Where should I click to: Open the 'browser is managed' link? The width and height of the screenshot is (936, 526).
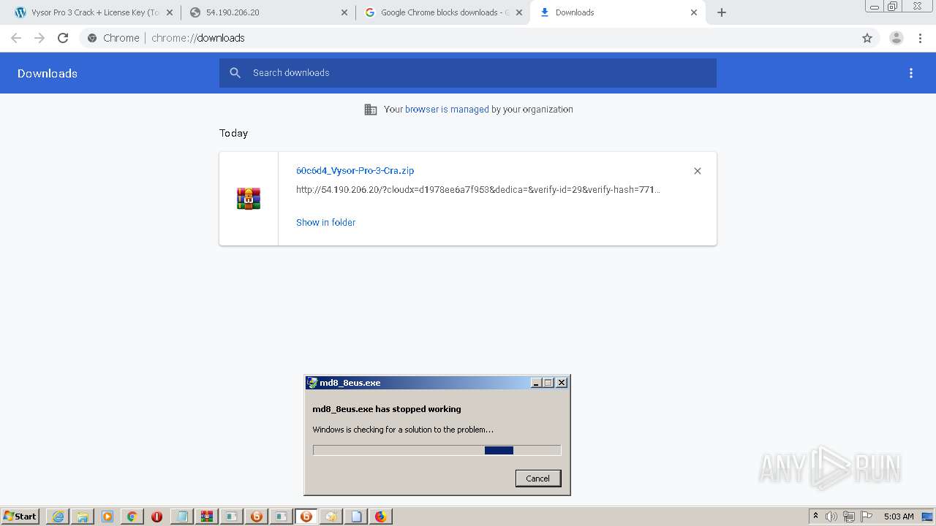447,110
